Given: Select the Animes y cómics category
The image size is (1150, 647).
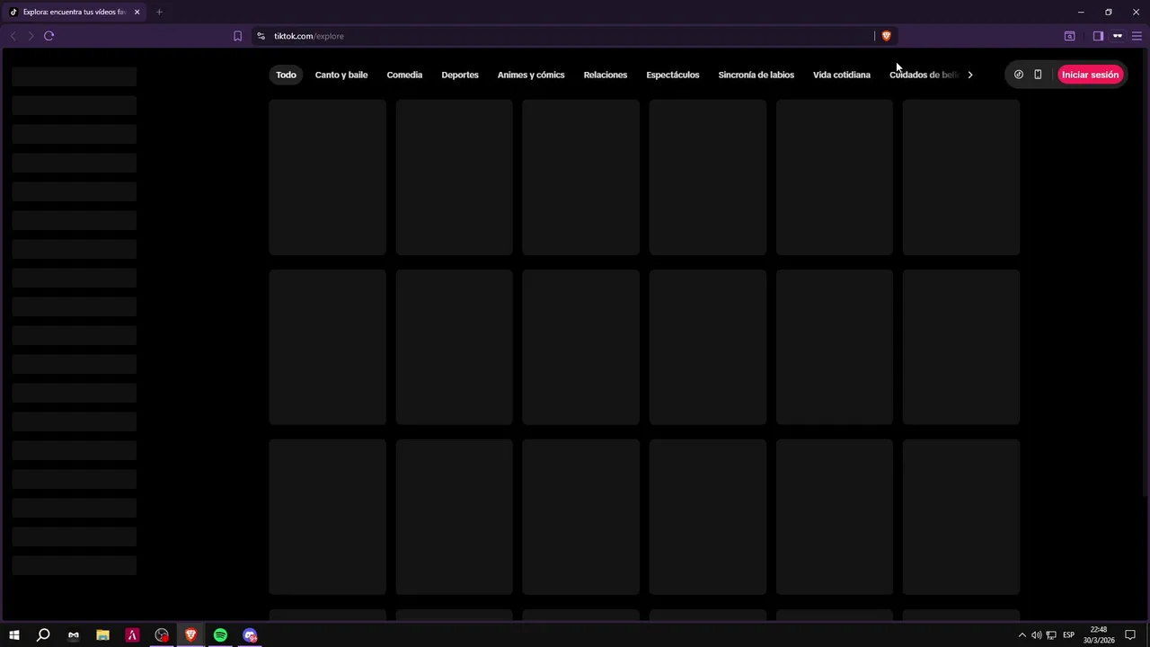Looking at the screenshot, I should tap(531, 75).
